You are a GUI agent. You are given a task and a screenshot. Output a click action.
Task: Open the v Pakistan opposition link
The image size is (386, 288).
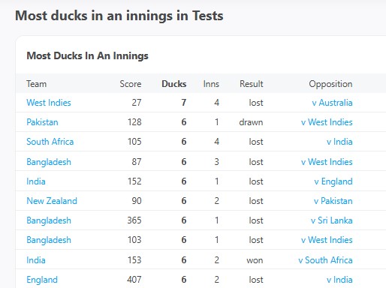coord(333,201)
